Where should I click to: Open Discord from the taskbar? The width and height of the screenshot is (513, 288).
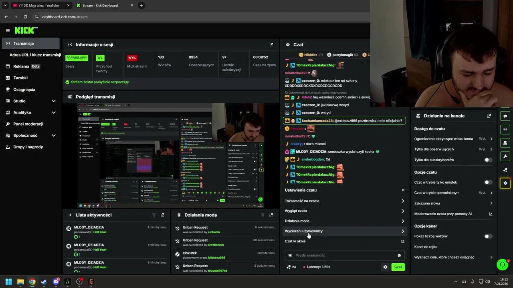click(56, 282)
